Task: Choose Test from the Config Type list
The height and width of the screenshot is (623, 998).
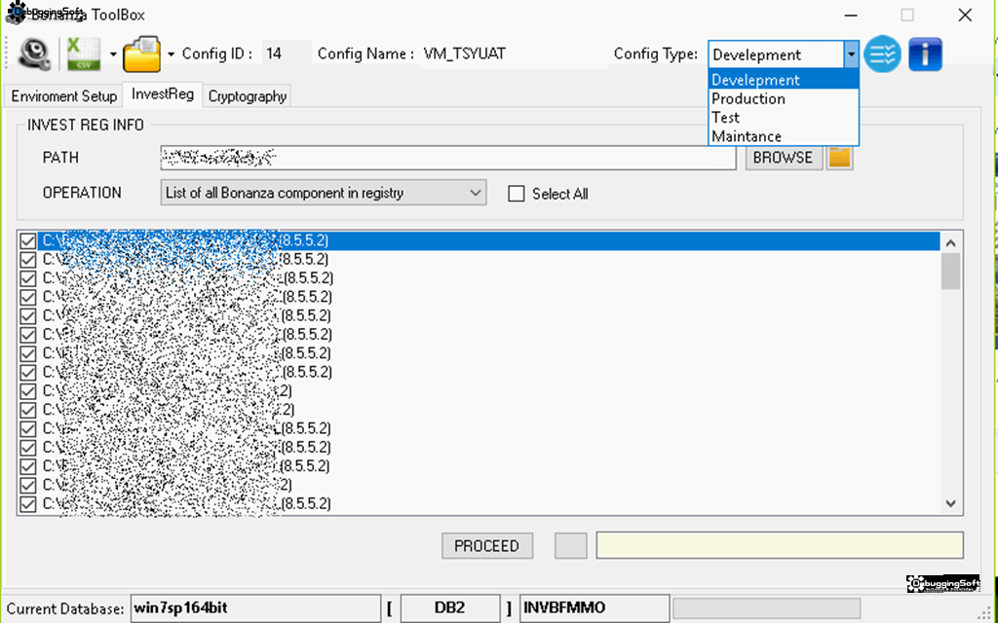Action: 784,118
